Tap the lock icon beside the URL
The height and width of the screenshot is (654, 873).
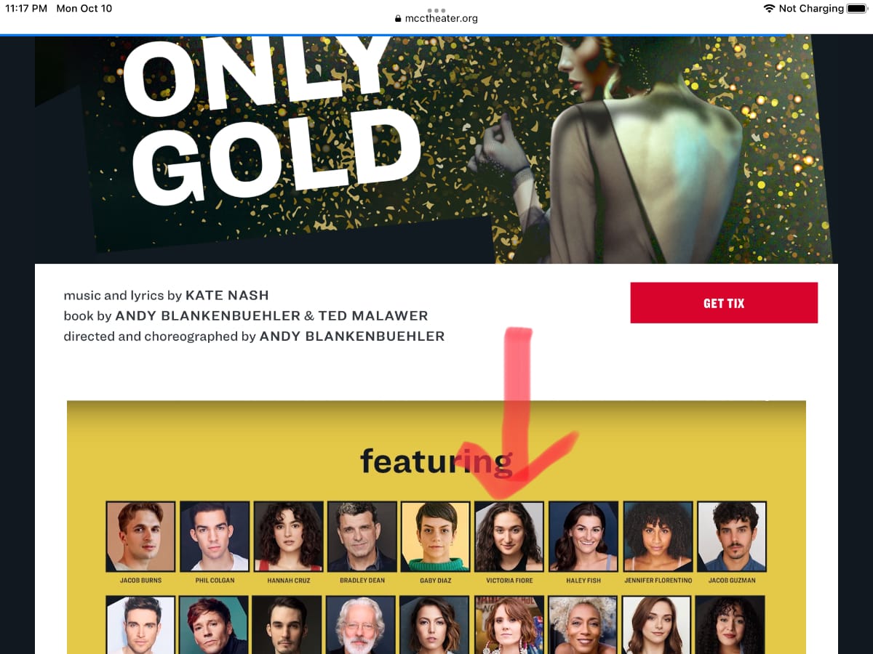(x=398, y=19)
